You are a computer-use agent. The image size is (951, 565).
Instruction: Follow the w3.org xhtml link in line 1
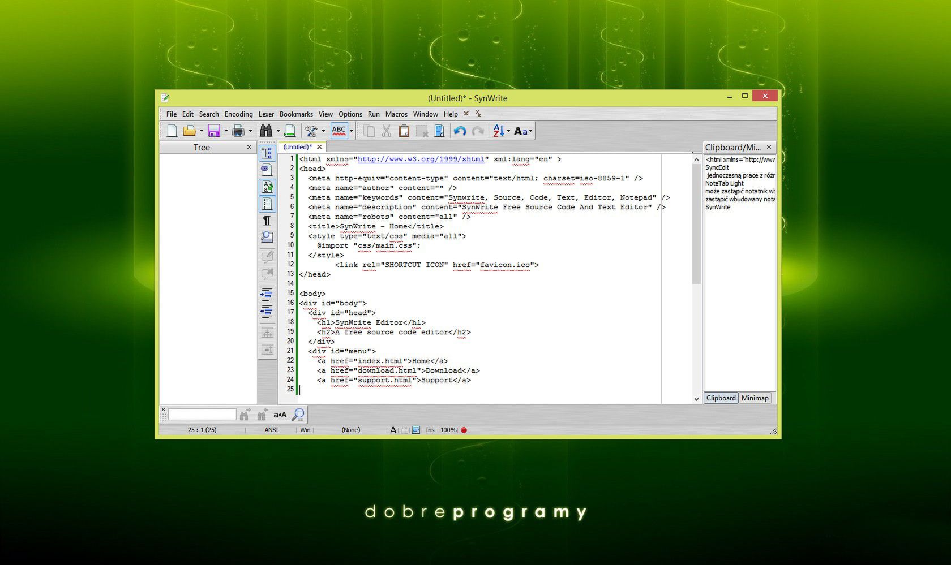pyautogui.click(x=421, y=159)
